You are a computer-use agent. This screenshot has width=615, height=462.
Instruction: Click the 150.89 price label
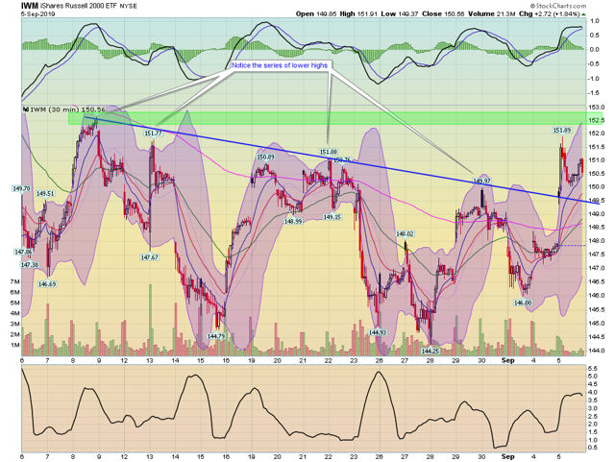pos(265,158)
